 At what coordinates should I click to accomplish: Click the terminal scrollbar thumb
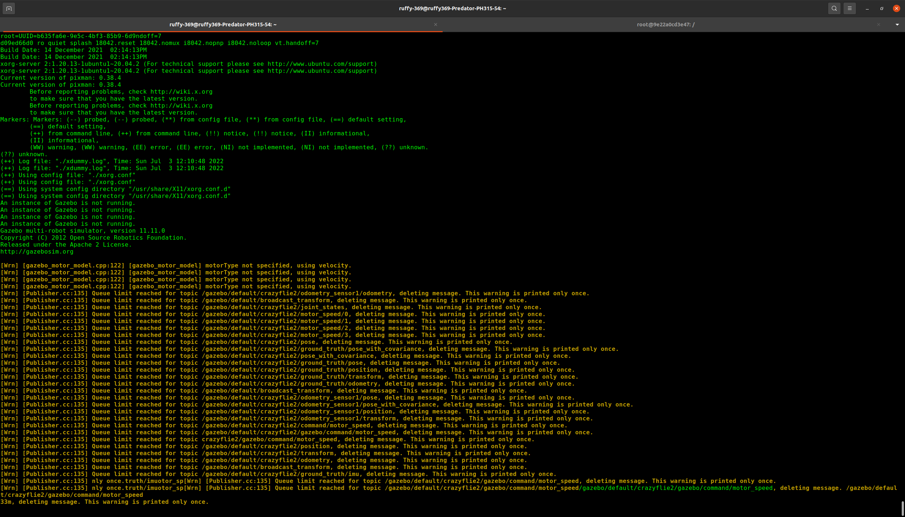click(902, 509)
